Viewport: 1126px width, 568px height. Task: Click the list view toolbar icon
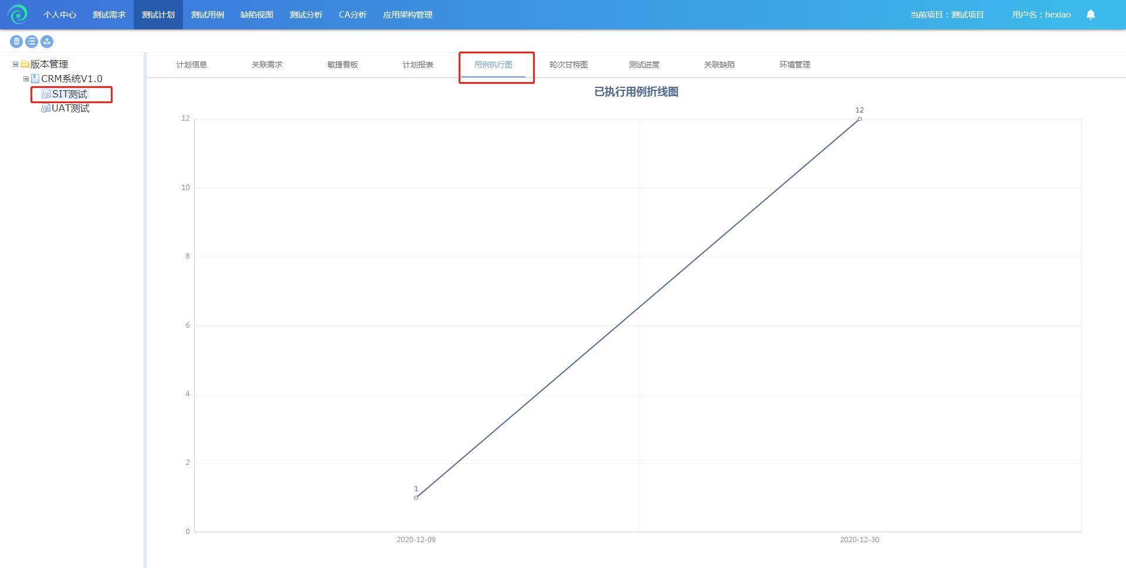point(32,42)
